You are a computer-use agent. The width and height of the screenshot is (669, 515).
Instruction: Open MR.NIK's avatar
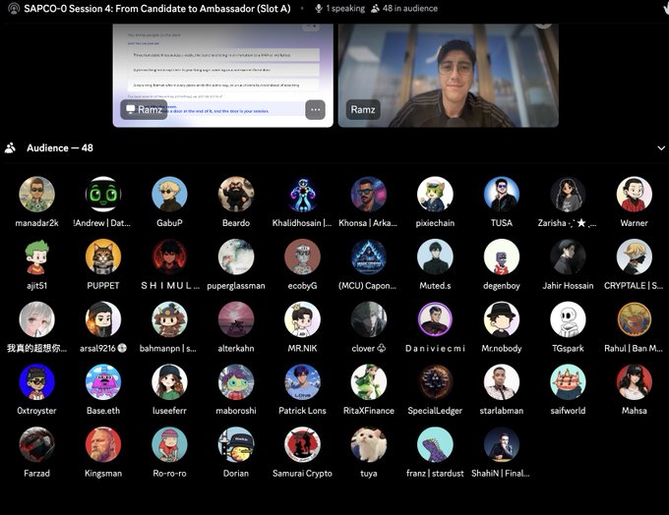302,319
